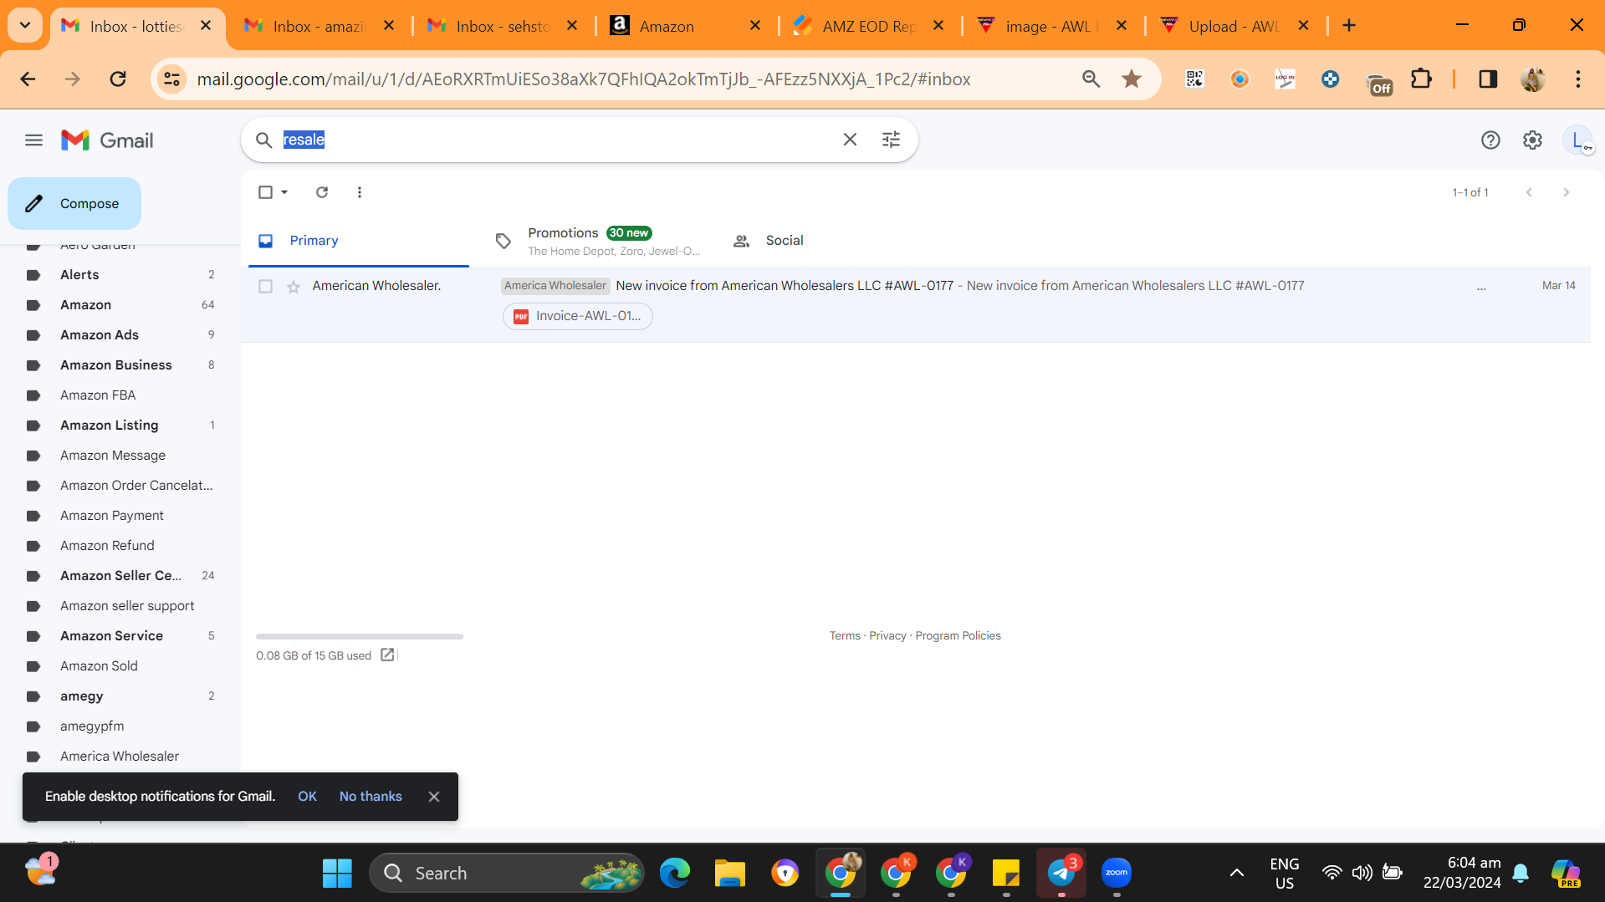Check the American Wholesaler email checkbox
Viewport: 1605px width, 902px height.
click(x=265, y=287)
